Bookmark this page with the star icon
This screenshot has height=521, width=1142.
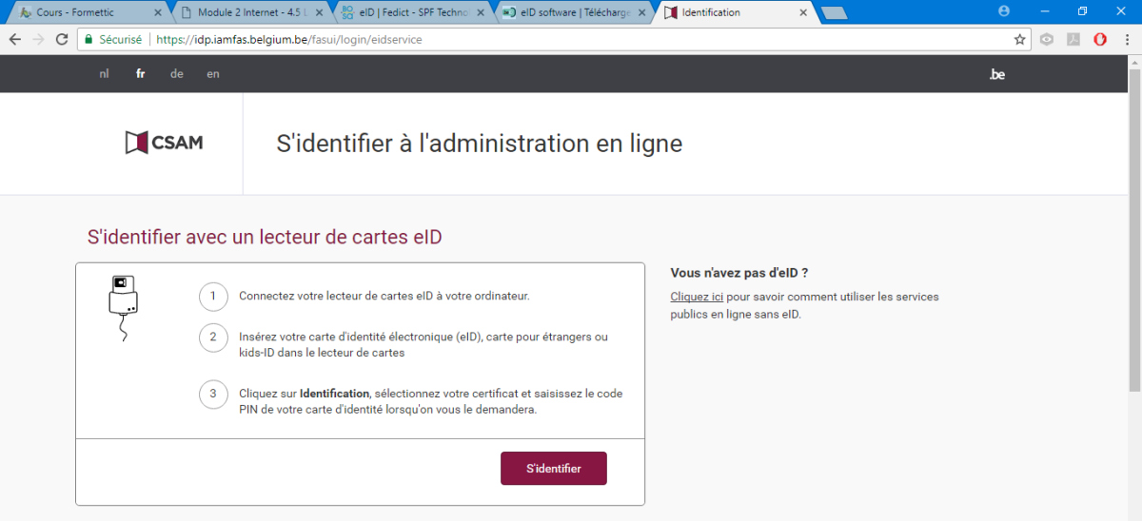tap(1019, 40)
